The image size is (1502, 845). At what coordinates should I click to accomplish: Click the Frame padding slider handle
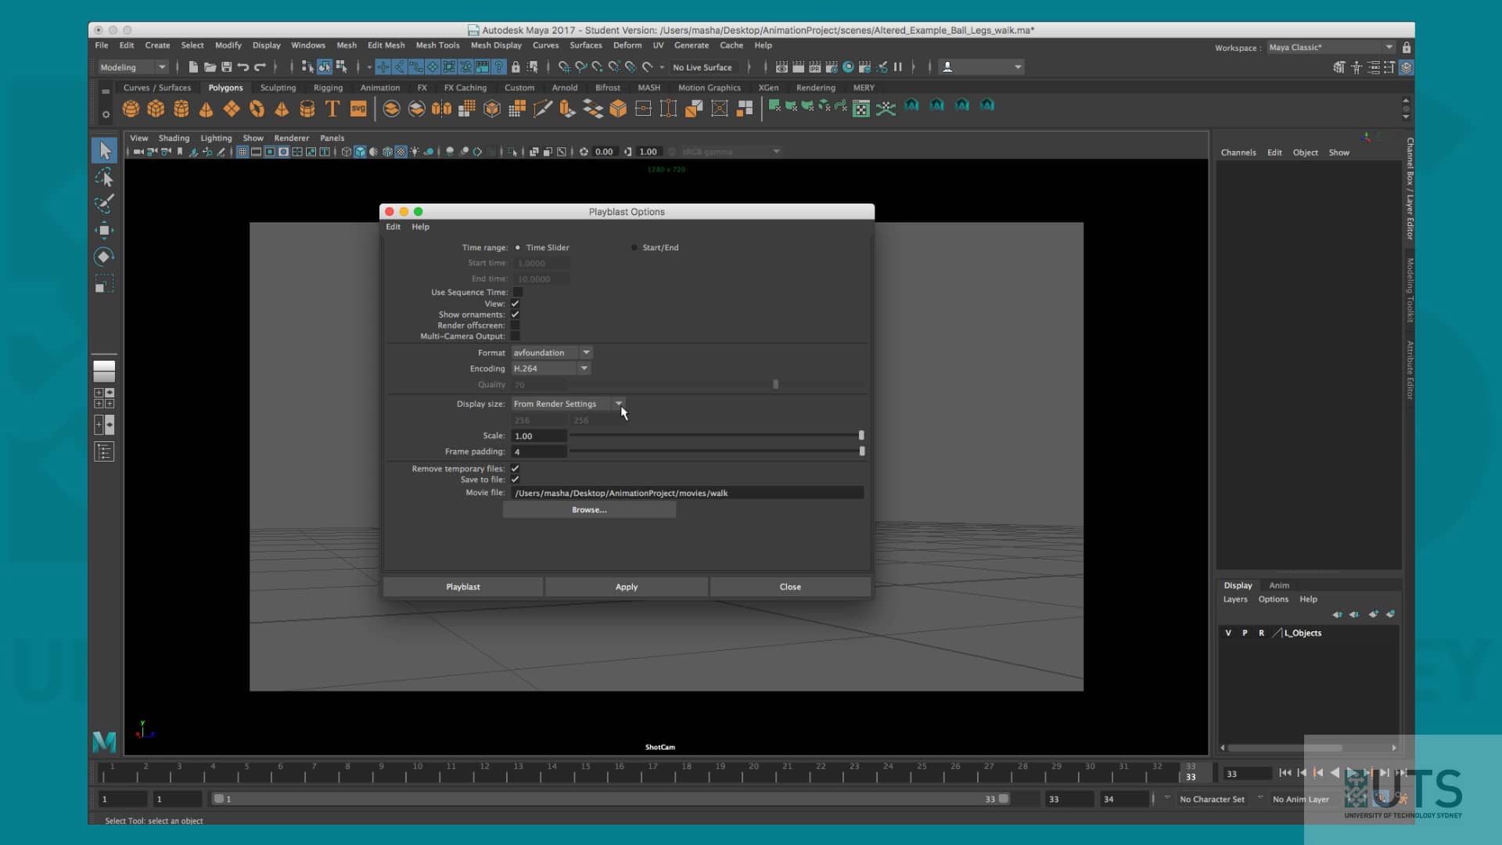click(x=862, y=451)
